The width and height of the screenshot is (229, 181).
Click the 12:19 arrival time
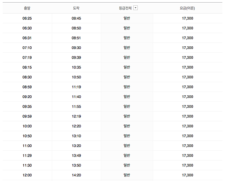(76, 116)
